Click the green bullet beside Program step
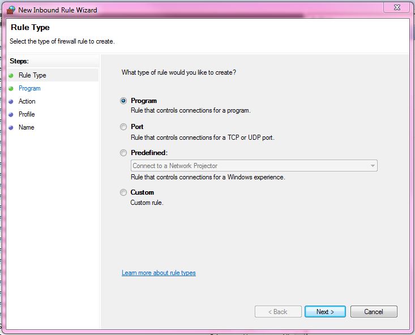The height and width of the screenshot is (335, 415). 11,88
